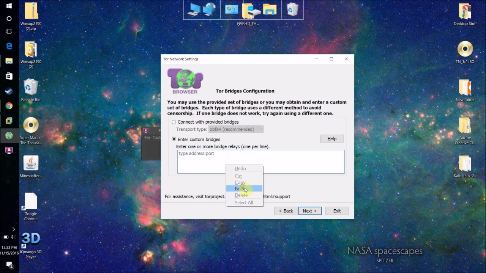
Task: Click the volume speaker tray icon
Action: 13,237
